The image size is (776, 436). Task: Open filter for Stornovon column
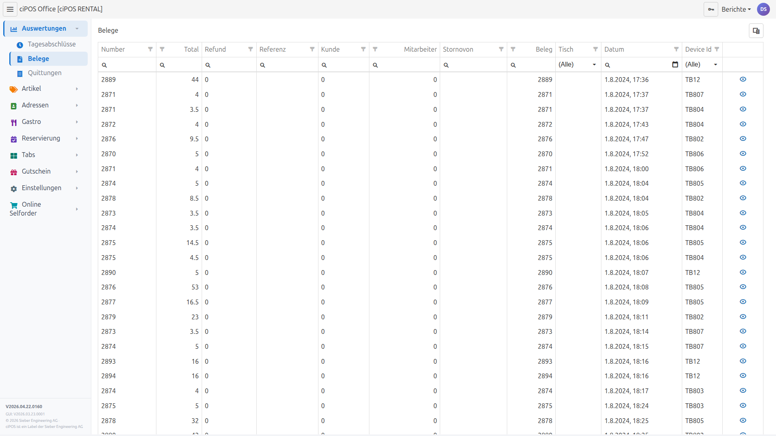click(501, 49)
